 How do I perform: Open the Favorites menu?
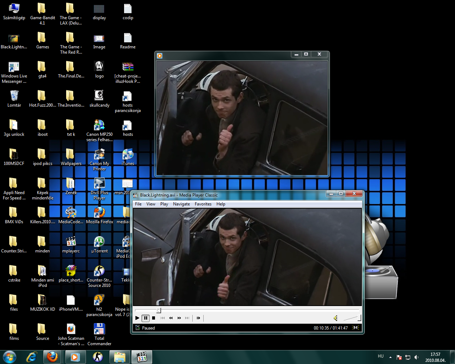pos(203,204)
